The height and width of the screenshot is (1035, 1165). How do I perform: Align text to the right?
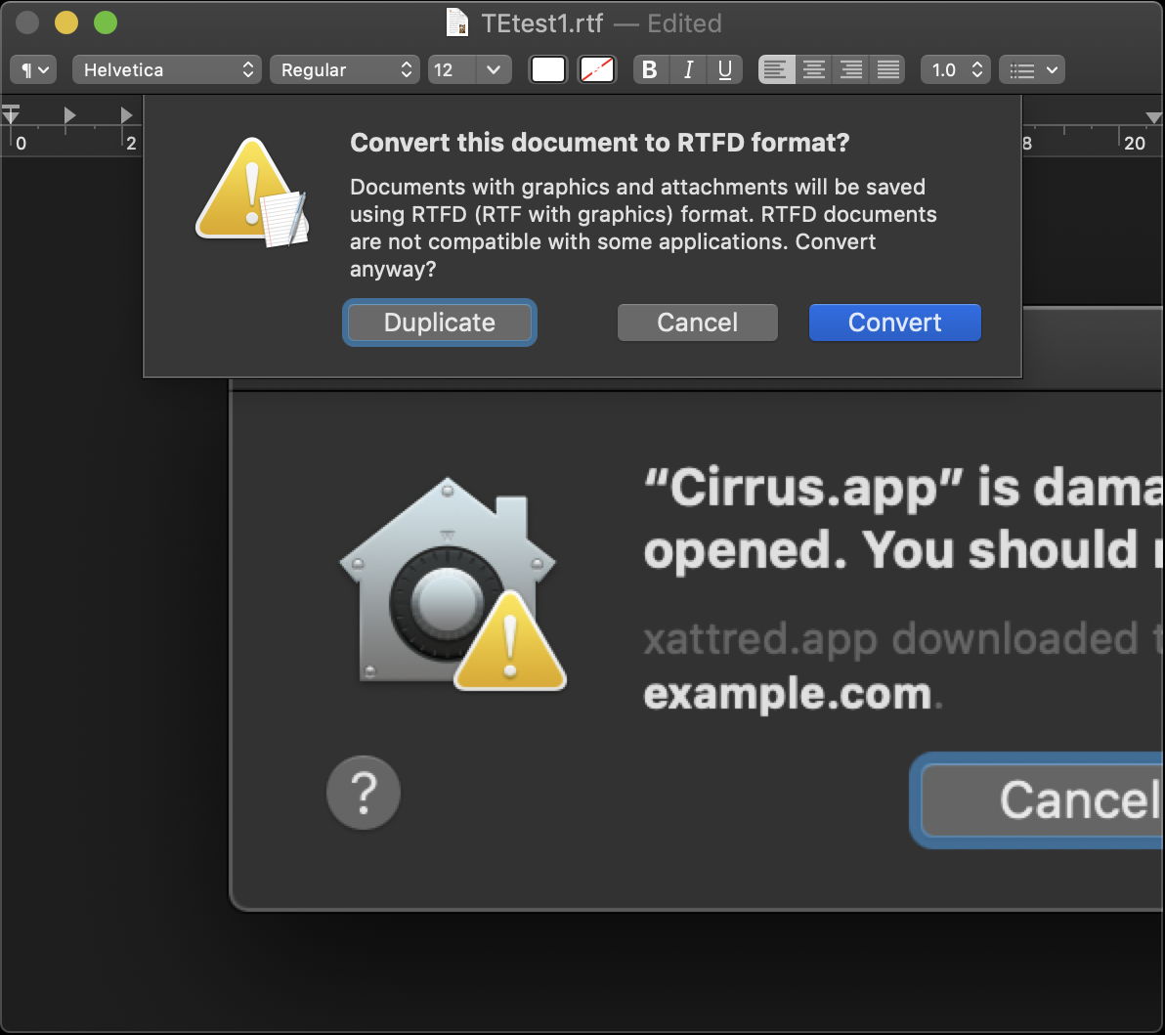coord(851,70)
